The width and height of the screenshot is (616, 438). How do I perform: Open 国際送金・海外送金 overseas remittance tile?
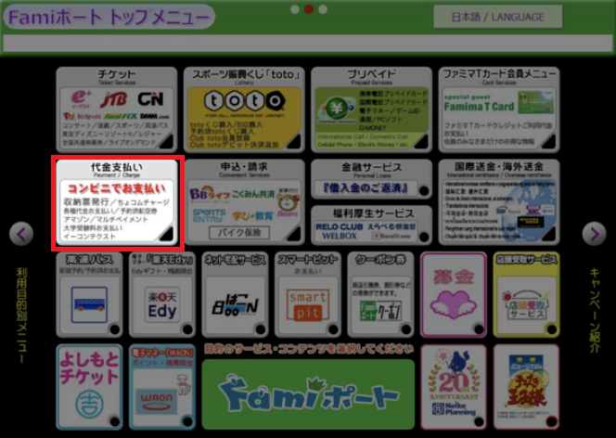(499, 201)
